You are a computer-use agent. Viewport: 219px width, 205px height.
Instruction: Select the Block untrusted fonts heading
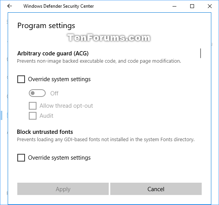tap(45, 132)
